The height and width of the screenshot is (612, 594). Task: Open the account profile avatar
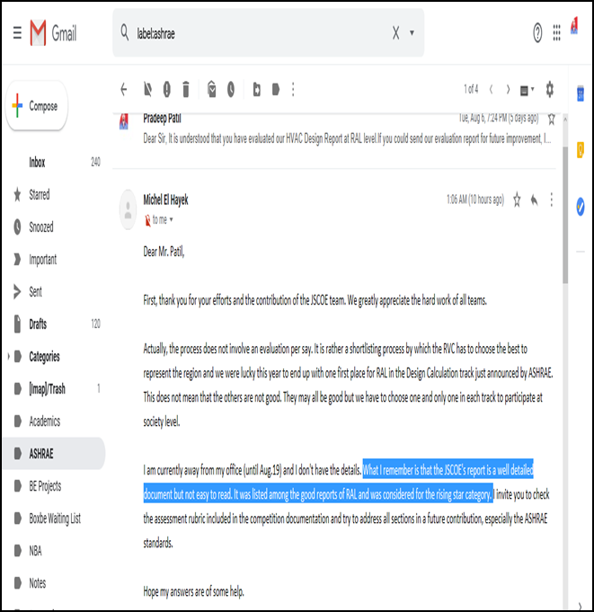click(574, 26)
